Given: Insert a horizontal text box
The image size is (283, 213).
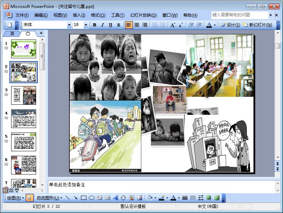Looking at the screenshot, I should coord(99,198).
